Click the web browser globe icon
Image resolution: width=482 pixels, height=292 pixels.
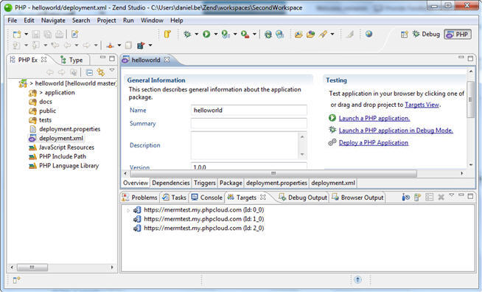click(369, 34)
